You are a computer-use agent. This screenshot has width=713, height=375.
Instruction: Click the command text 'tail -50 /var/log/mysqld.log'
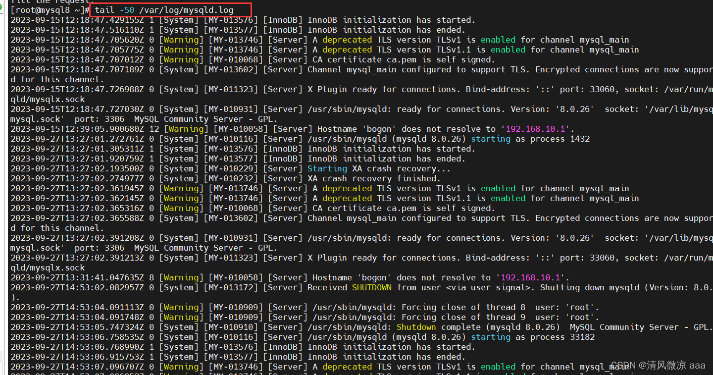tap(163, 10)
